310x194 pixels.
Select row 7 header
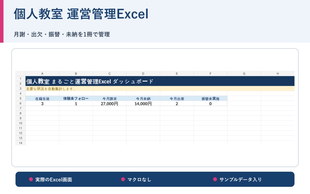click(x=21, y=108)
